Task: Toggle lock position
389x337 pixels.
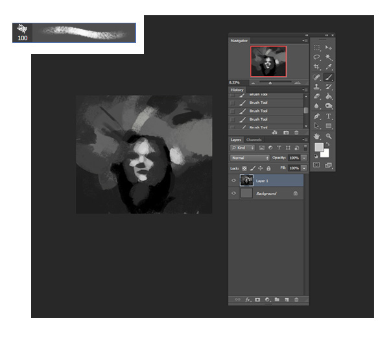Action: (x=261, y=169)
